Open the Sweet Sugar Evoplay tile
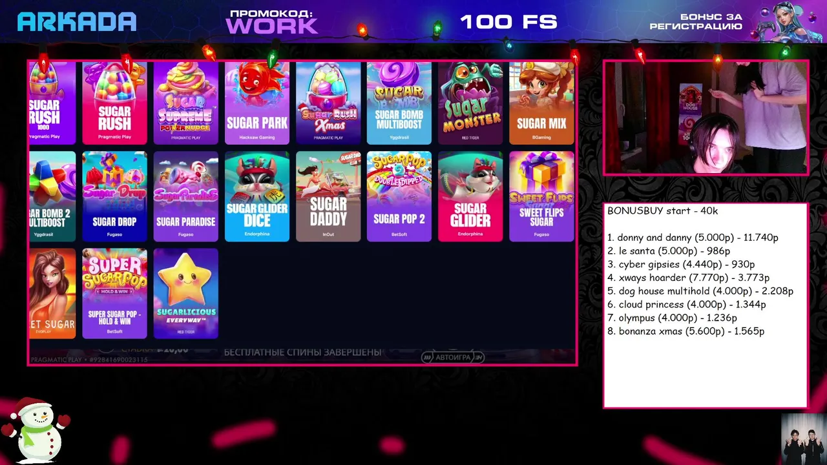 coord(52,293)
